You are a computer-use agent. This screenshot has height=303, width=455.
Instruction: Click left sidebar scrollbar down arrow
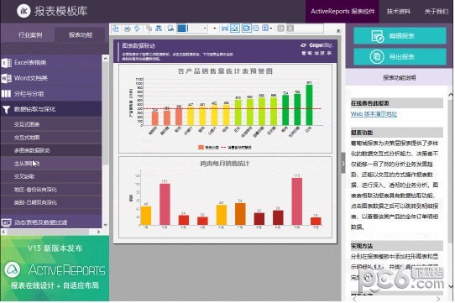click(105, 225)
